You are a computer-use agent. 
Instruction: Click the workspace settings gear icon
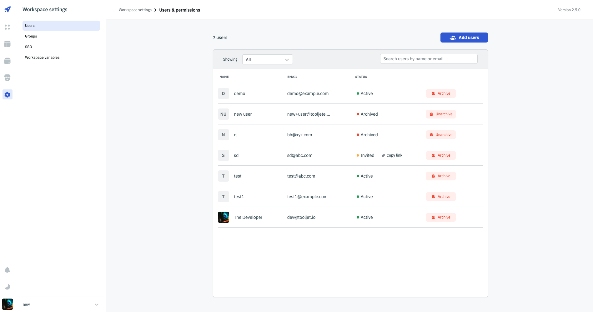(8, 94)
